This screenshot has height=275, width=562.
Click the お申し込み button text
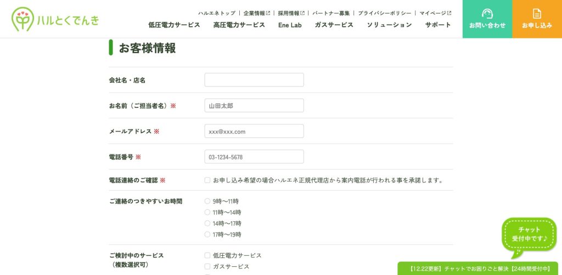(537, 25)
